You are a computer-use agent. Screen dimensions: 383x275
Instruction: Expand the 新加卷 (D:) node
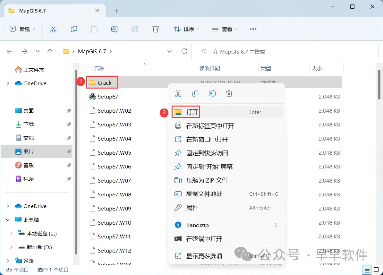click(11, 247)
